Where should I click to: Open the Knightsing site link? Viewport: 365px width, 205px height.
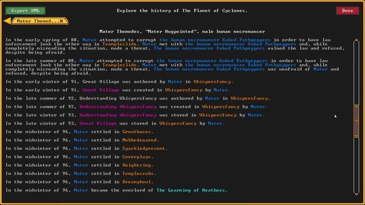138,165
